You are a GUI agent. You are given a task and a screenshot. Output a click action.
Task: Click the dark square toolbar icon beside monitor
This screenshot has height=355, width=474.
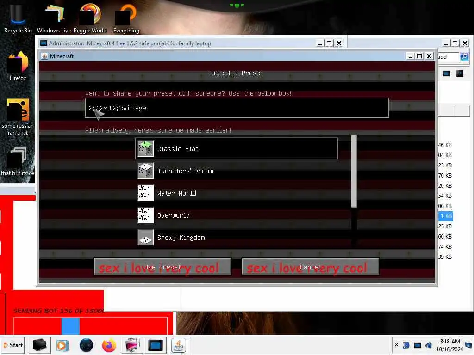pos(460,73)
